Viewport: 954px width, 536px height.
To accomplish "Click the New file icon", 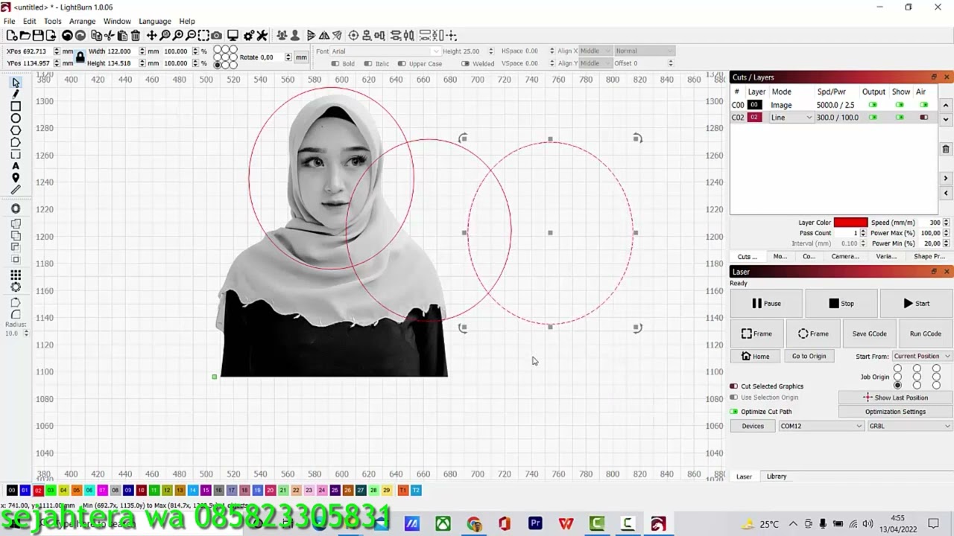I will 12,35.
